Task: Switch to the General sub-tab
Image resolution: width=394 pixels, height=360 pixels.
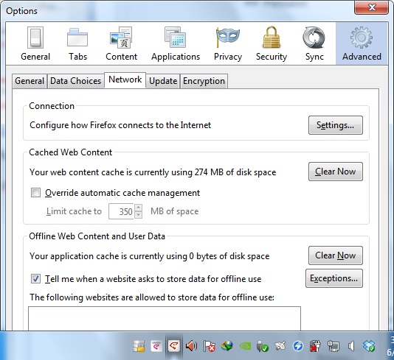Action: [30, 81]
